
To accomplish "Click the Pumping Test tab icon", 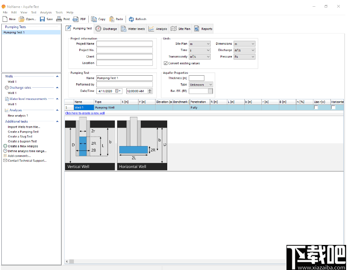I will 69,28.
